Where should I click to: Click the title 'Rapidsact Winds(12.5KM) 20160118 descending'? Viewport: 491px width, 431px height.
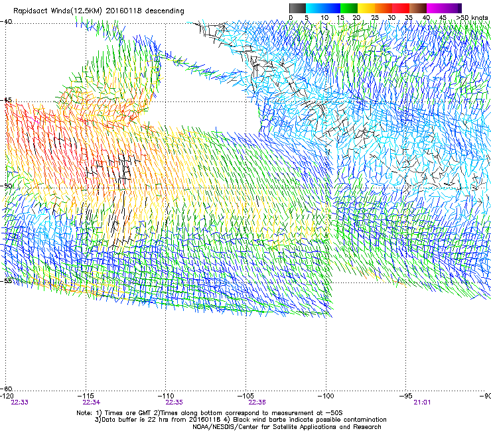(x=99, y=11)
